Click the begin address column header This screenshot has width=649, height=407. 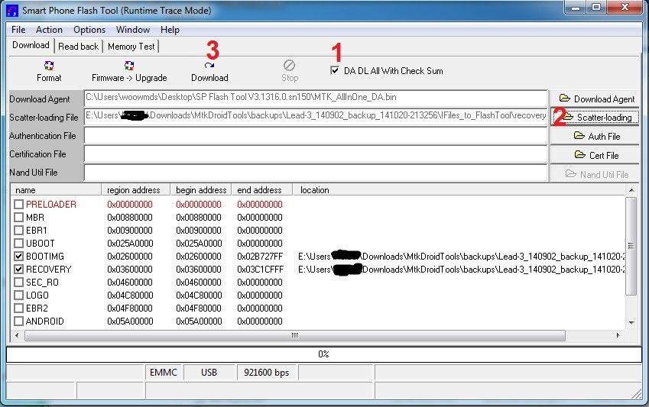coord(201,190)
